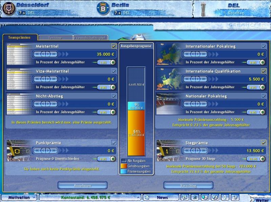This screenshot has width=271, height=202.
Task: Decrease Siegprämie amount with double-left arrow
Action: click(187, 150)
